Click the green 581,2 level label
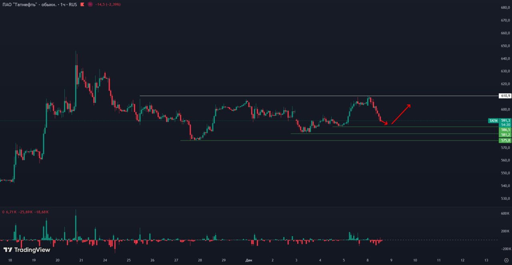512x265 pixels. pos(505,135)
